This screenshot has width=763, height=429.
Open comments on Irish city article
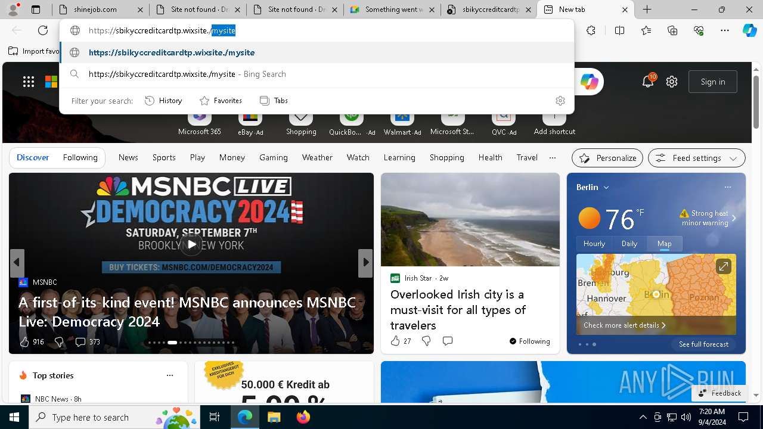[x=448, y=341]
